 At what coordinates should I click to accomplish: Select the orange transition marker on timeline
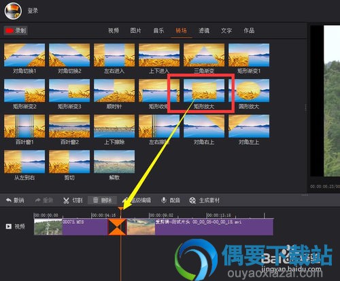(x=117, y=227)
